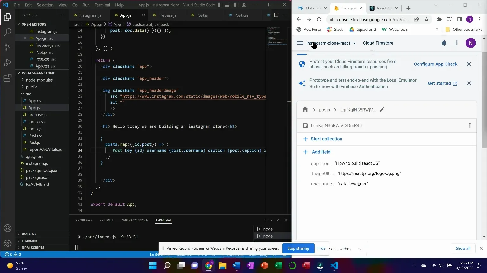Switch to the Debug Console tab

(134, 220)
